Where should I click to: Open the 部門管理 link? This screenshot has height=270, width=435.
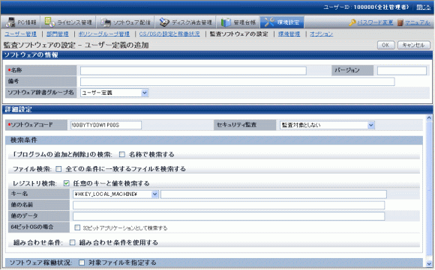coord(58,34)
